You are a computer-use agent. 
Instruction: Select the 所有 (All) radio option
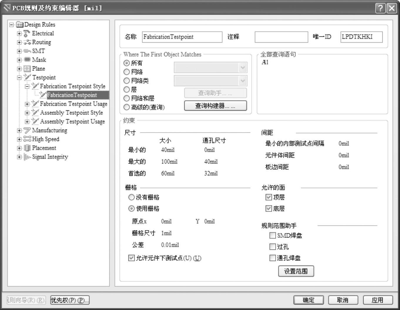point(127,63)
